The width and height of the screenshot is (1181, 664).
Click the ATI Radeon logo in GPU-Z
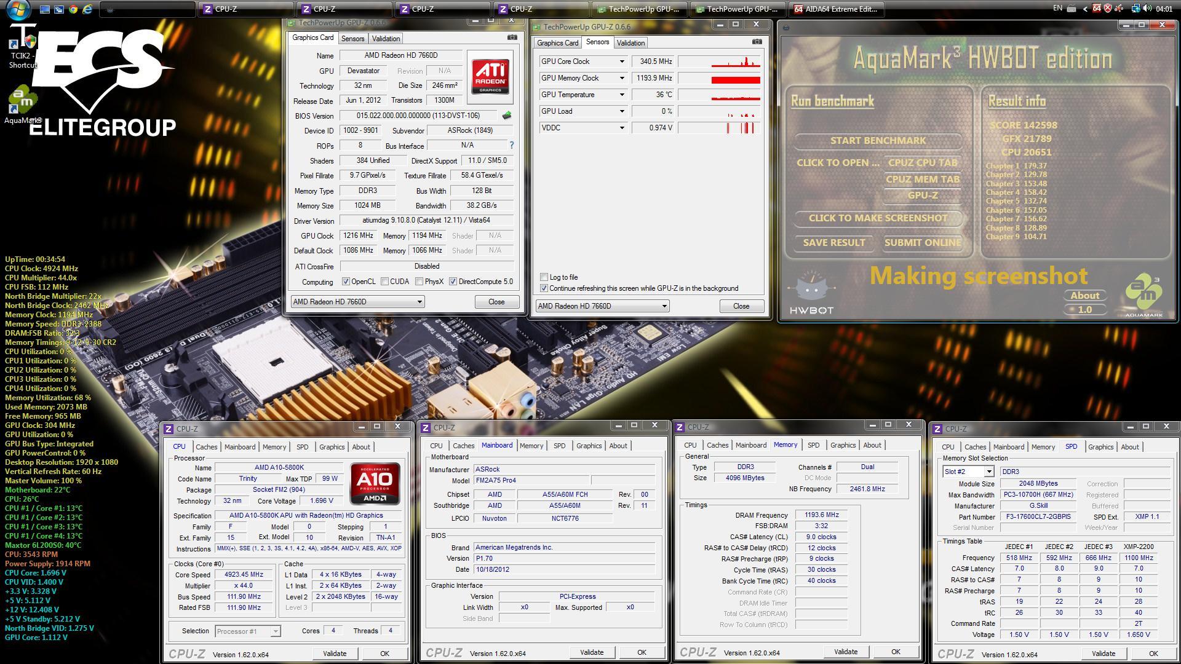[490, 76]
